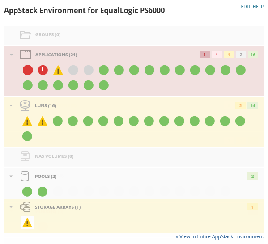Collapse the Pools section arrow

(x=11, y=176)
